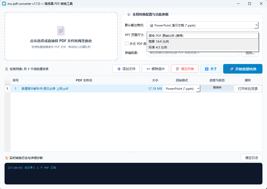Click the info icon on the 关于 button
Image resolution: width=267 pixels, height=189 pixels.
[207, 69]
